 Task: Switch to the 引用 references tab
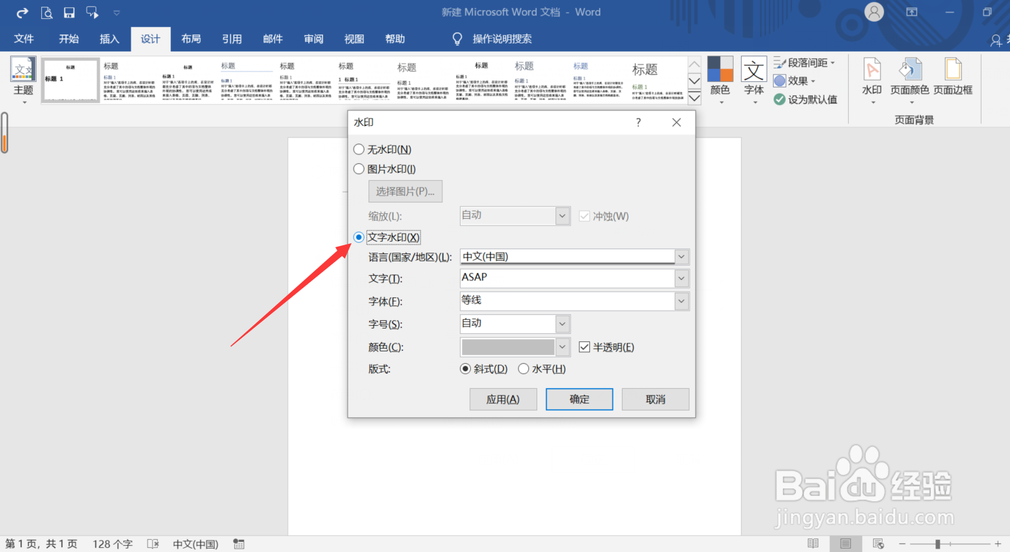[232, 39]
